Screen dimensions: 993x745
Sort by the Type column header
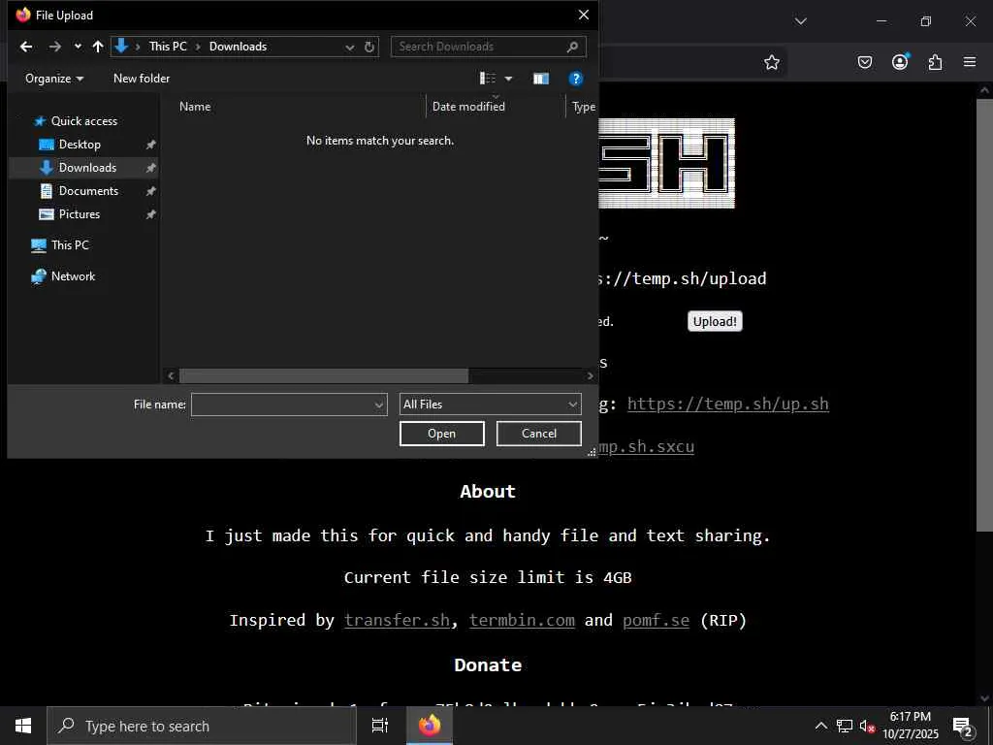coord(583,107)
